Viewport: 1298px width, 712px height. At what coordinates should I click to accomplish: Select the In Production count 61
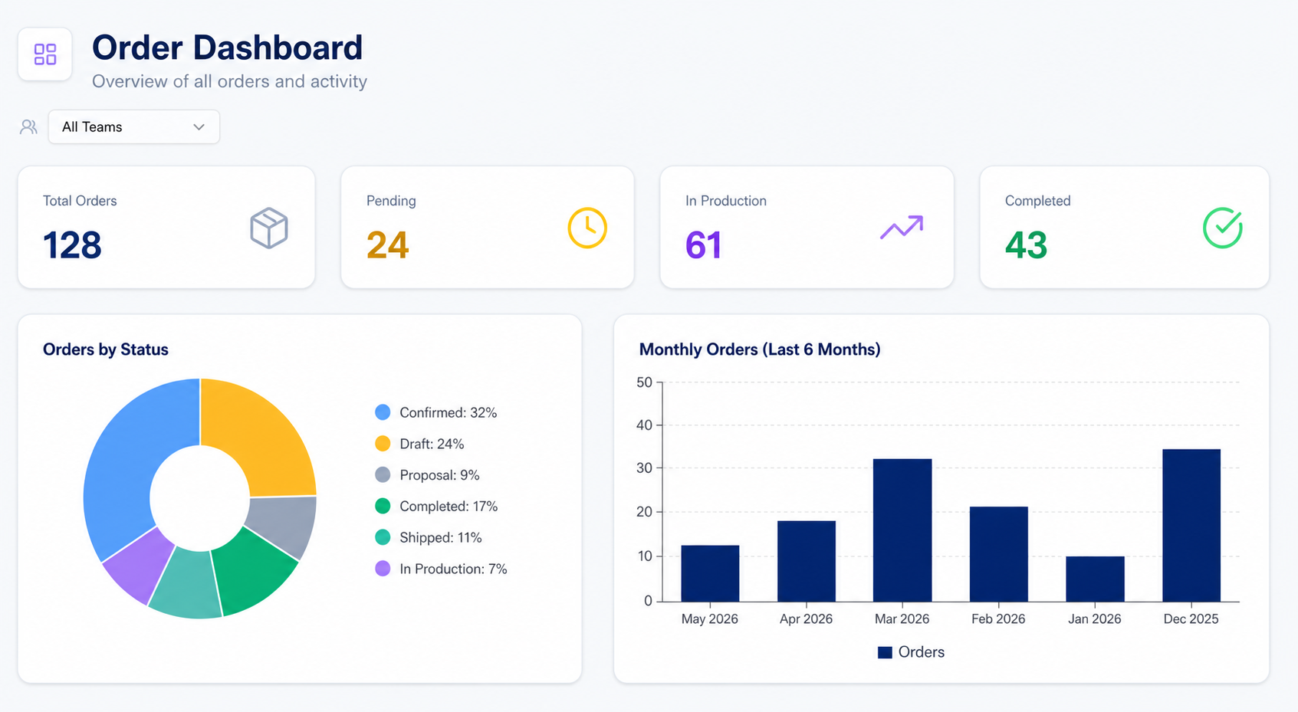(704, 245)
